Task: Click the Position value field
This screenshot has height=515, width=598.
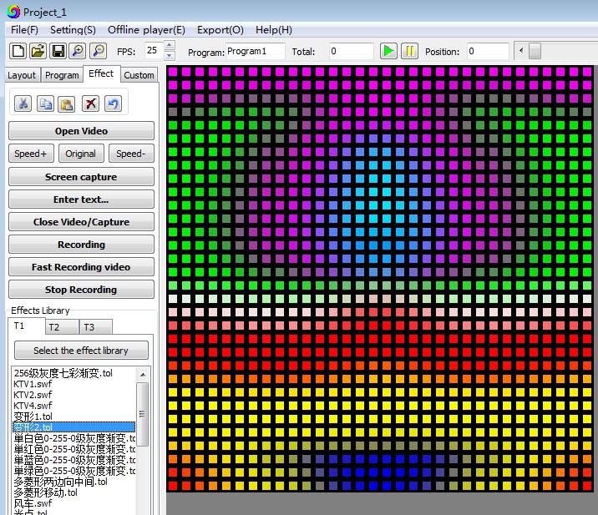Action: click(x=488, y=51)
